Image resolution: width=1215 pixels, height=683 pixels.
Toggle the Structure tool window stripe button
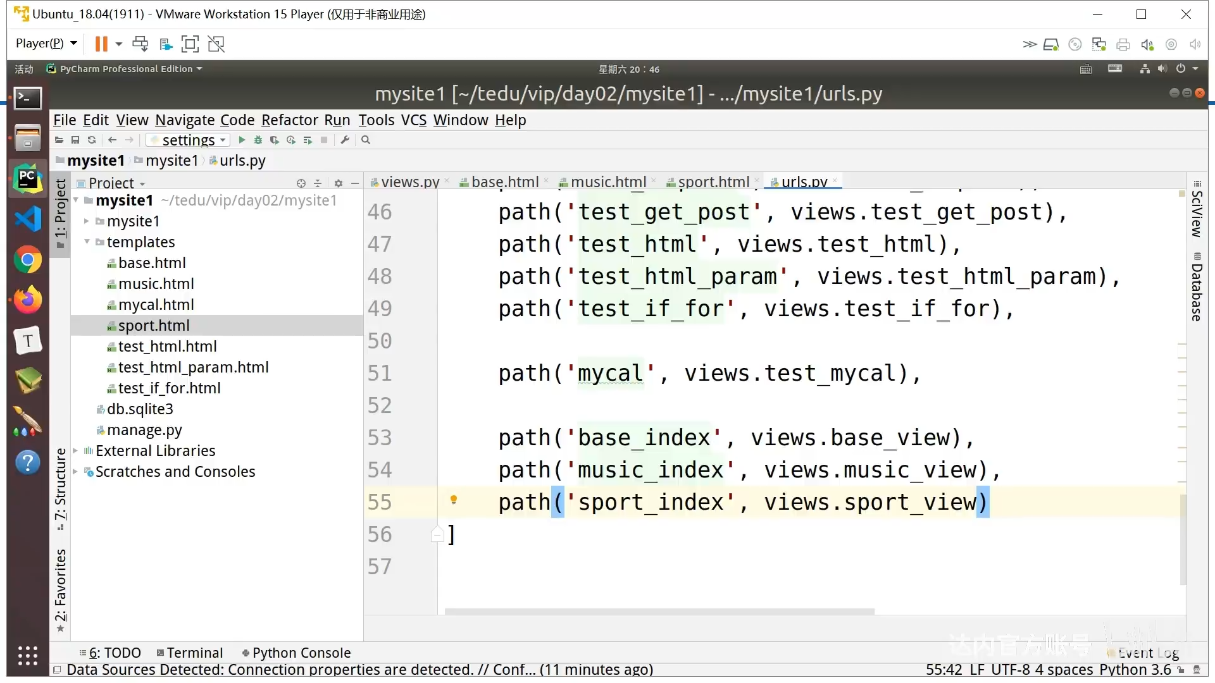pos(60,488)
